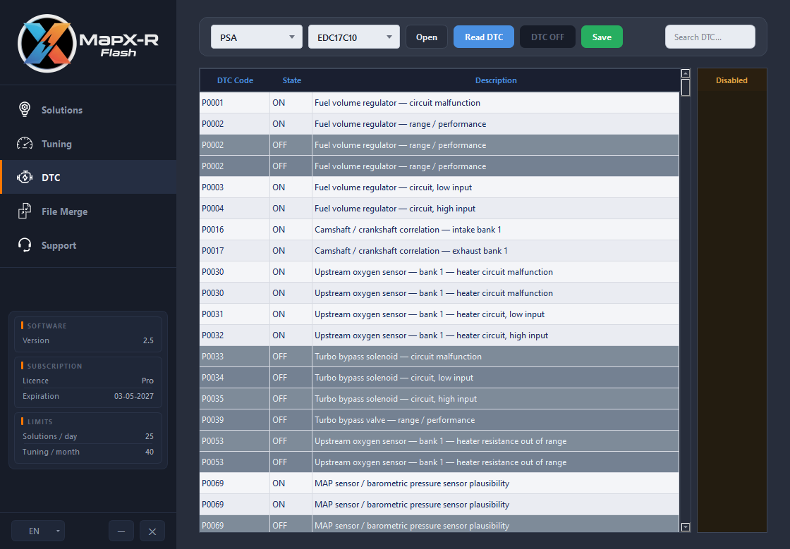This screenshot has height=549, width=790.
Task: Select the P0003 code cell
Action: pos(235,187)
